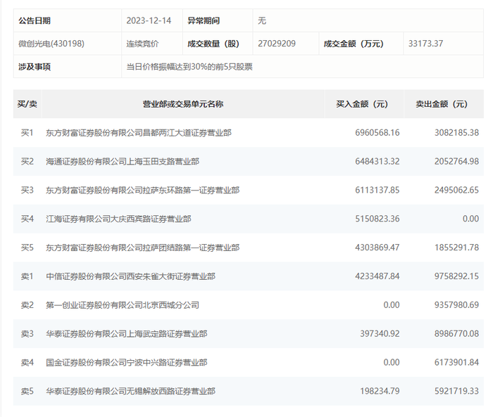Click the 成交金额（万元） label
493x417 pixels.
coord(354,44)
